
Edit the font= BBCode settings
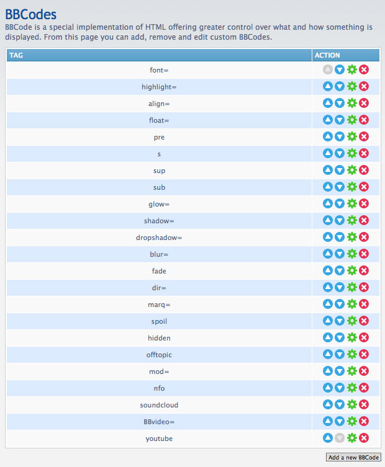[x=352, y=69]
